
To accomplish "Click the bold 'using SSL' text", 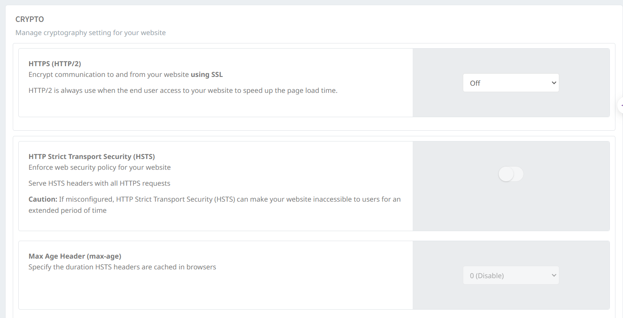I will pos(207,75).
